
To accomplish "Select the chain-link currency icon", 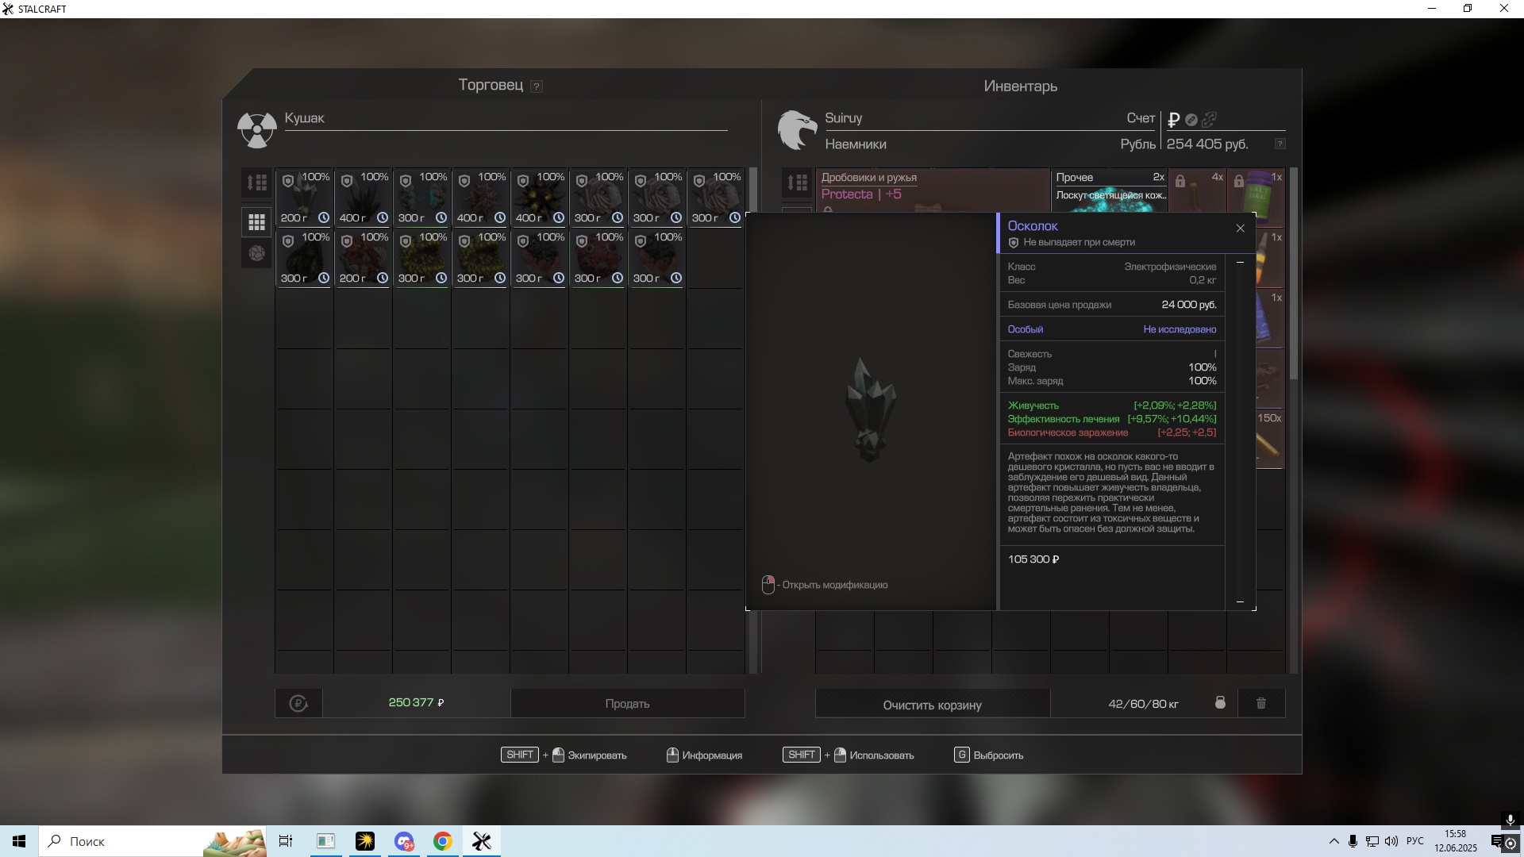I will coord(1209,120).
